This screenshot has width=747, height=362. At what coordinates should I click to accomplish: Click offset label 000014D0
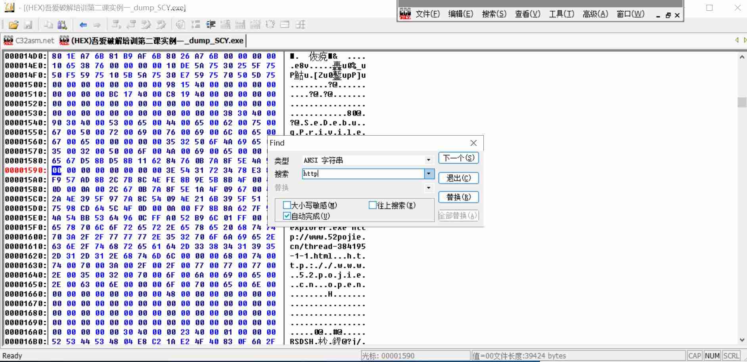(26, 56)
